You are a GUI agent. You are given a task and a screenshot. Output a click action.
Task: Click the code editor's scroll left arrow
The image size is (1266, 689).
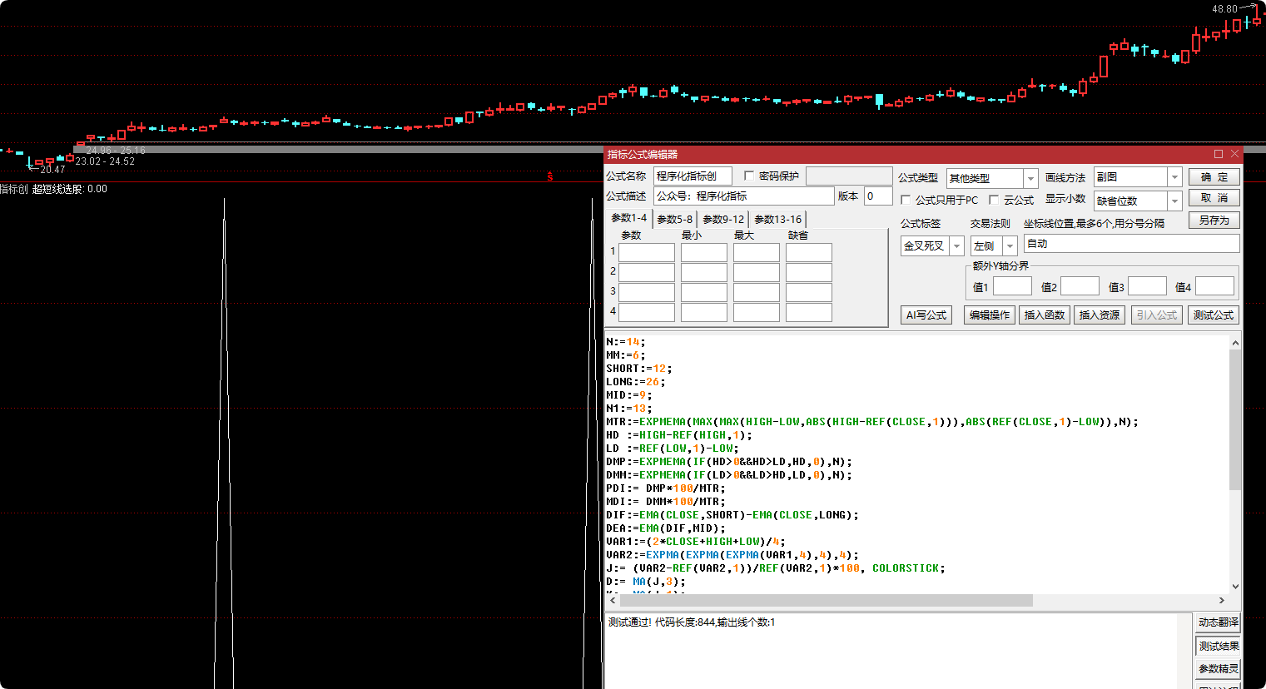coord(613,601)
